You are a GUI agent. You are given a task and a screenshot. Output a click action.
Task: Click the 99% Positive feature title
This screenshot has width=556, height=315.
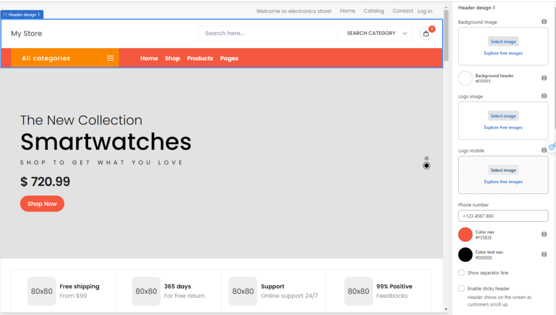click(394, 286)
